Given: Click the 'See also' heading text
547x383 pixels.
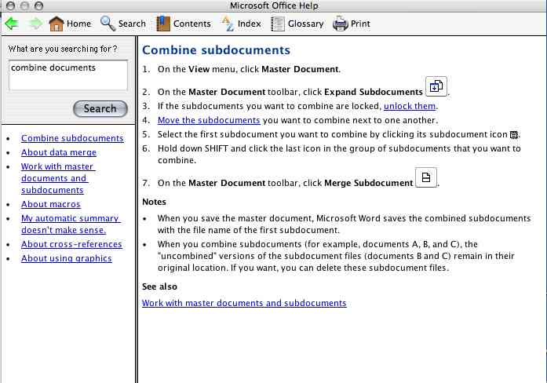Looking at the screenshot, I should (159, 286).
